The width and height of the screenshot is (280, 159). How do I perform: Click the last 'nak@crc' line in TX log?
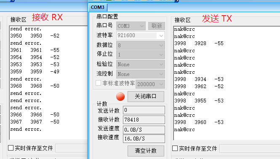[x=184, y=129]
